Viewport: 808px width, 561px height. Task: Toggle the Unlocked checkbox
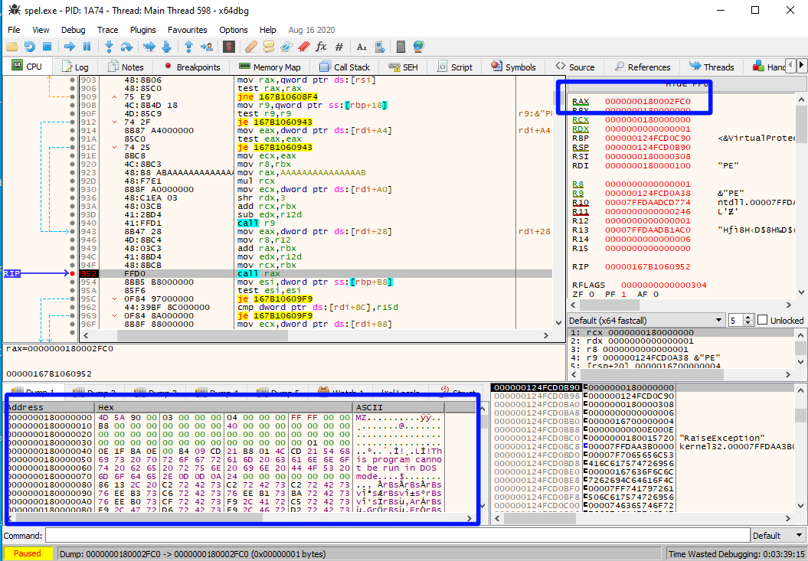763,320
